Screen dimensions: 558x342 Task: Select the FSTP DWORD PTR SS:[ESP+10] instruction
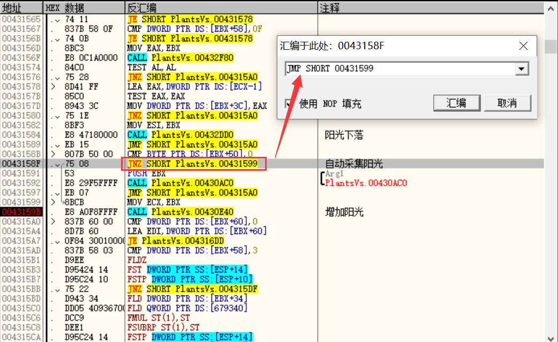click(190, 279)
